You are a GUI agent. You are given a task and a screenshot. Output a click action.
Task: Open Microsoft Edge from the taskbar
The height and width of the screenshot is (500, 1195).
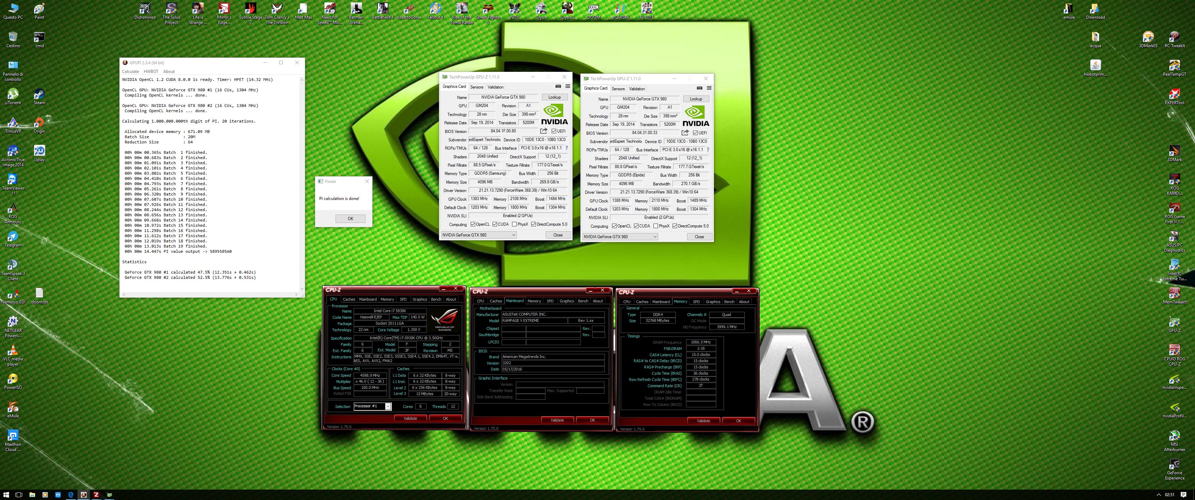tap(71, 494)
